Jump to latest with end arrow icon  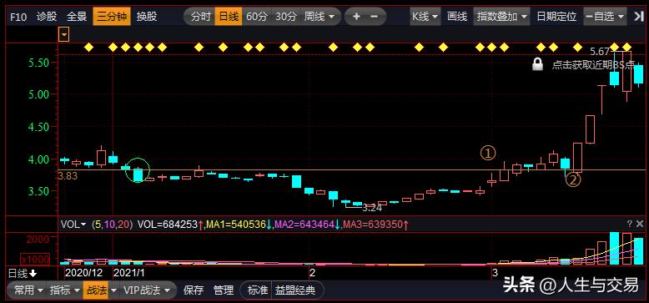(638, 17)
